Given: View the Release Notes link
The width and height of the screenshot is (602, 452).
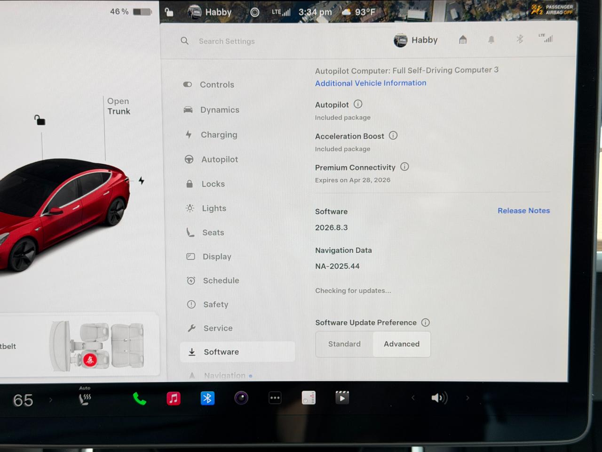Looking at the screenshot, I should pos(523,210).
